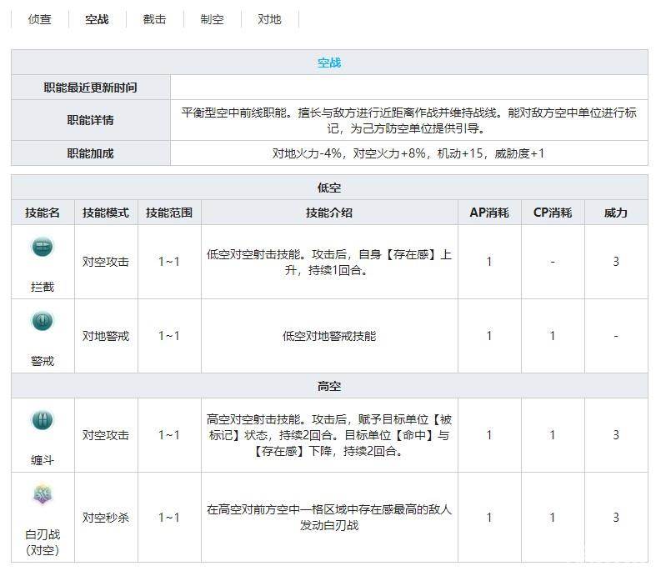Image resolution: width=656 pixels, height=576 pixels.
Task: Click the 拦截 skill icon
Action: click(x=43, y=247)
